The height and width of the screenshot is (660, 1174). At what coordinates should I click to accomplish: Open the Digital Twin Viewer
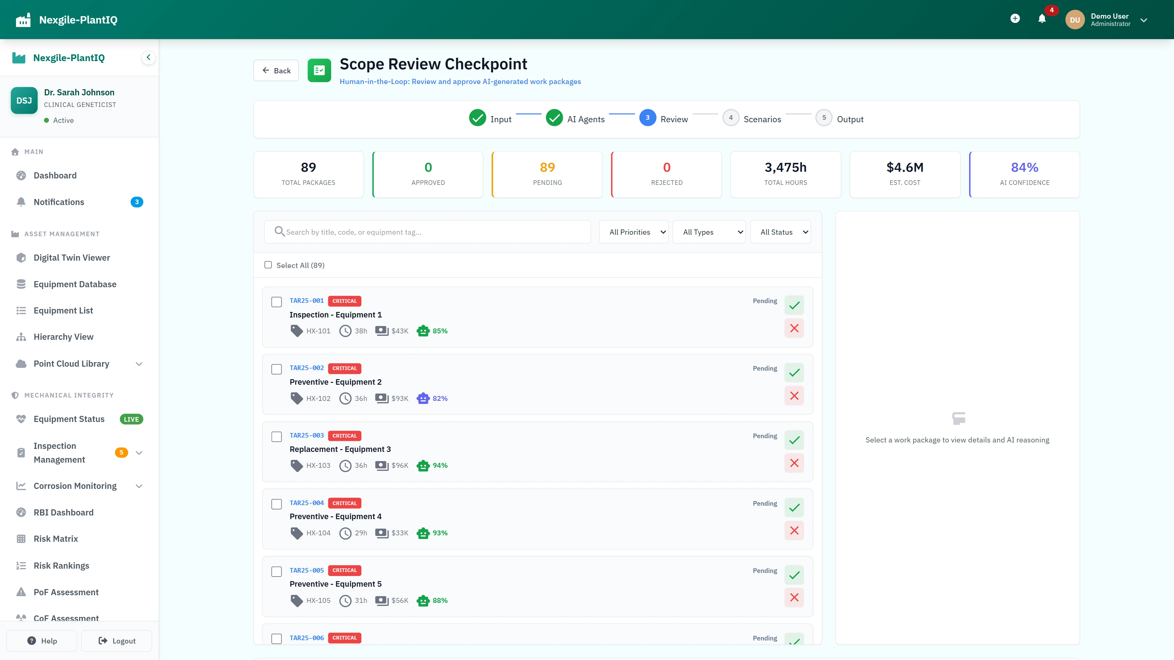pos(72,257)
